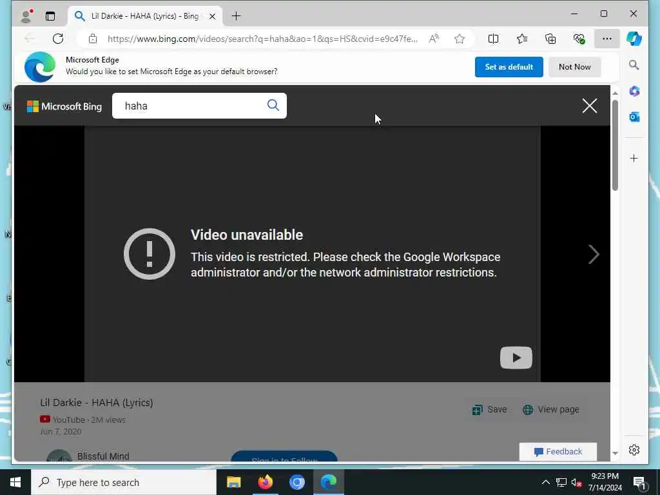This screenshot has height=495, width=660.
Task: Click the taskbar search box
Action: pyautogui.click(x=123, y=482)
